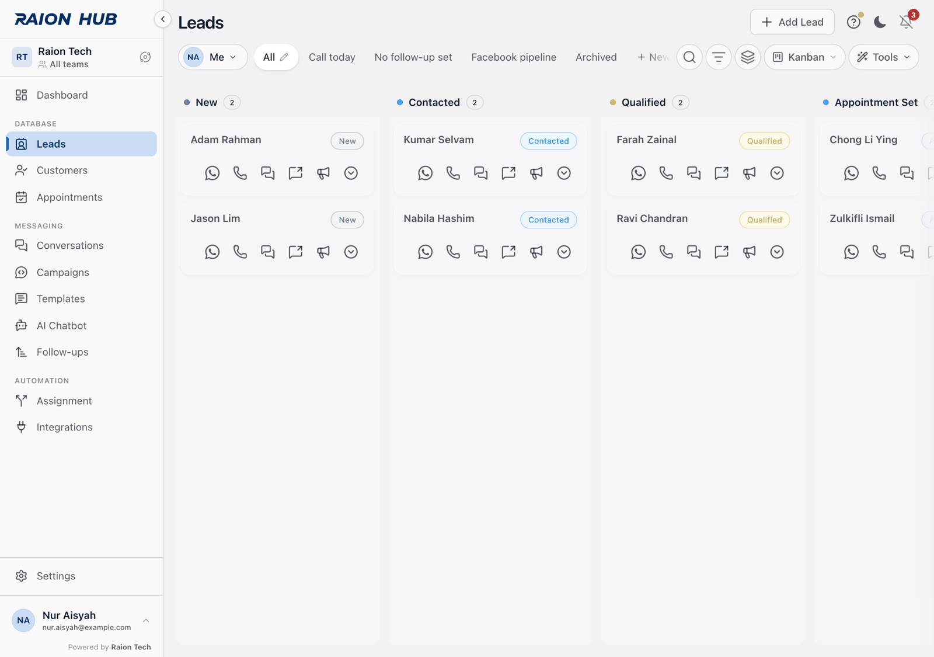
Task: Call Jason Lim via phone icon
Action: click(240, 252)
